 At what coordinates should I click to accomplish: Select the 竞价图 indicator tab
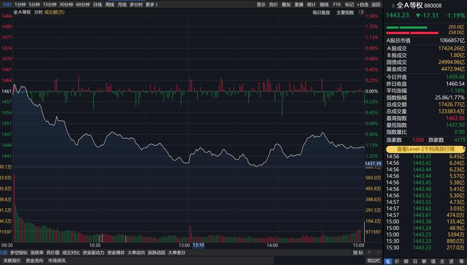tap(53, 252)
